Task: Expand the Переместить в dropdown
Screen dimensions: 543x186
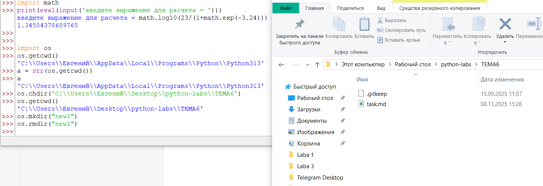Action: 449,42
